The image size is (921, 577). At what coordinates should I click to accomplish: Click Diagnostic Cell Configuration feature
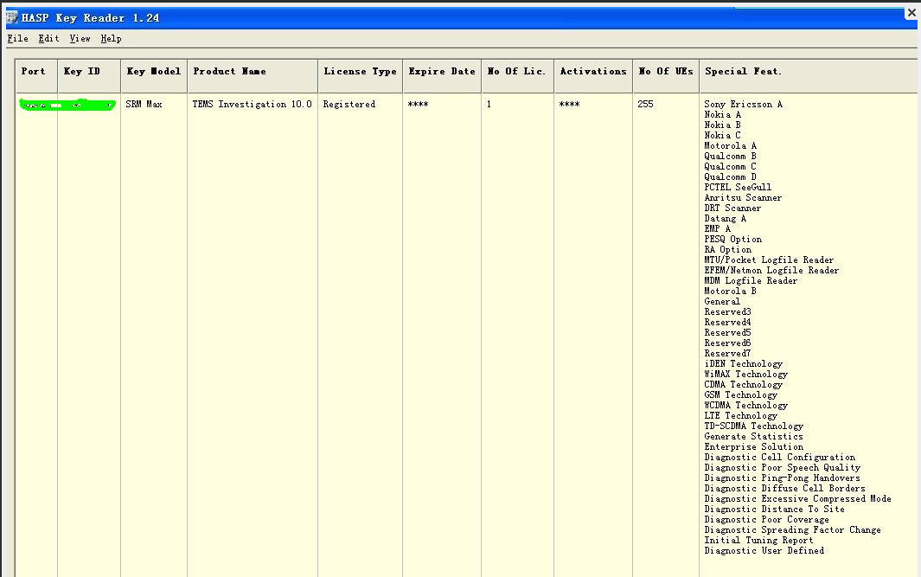[x=779, y=457]
